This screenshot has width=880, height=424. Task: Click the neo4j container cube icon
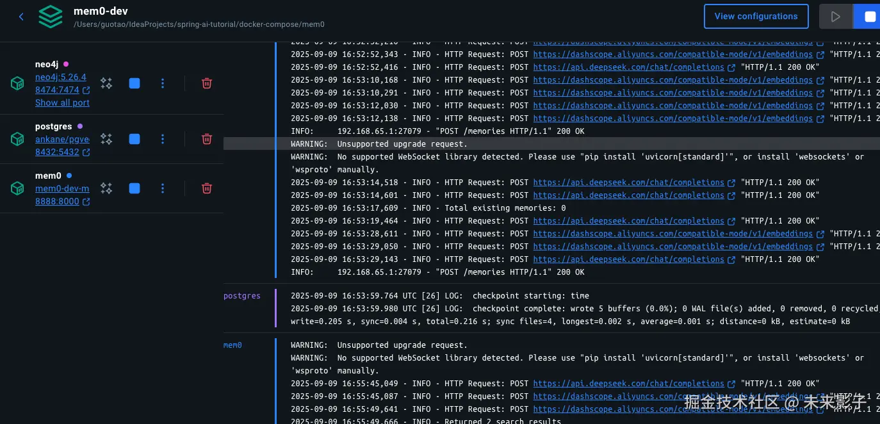tap(17, 83)
